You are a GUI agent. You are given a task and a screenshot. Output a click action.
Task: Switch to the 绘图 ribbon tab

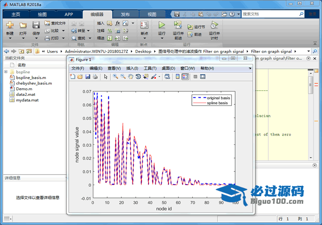click(x=42, y=14)
